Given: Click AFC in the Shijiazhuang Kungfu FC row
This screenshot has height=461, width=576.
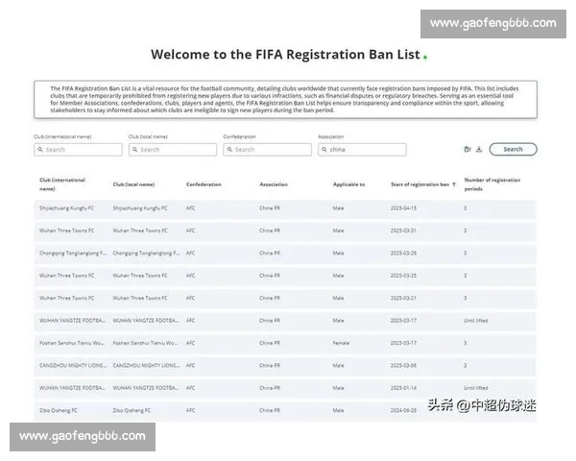Looking at the screenshot, I should (x=190, y=208).
